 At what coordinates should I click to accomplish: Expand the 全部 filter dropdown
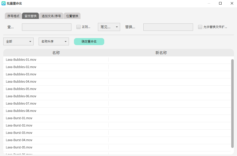coord(18,42)
